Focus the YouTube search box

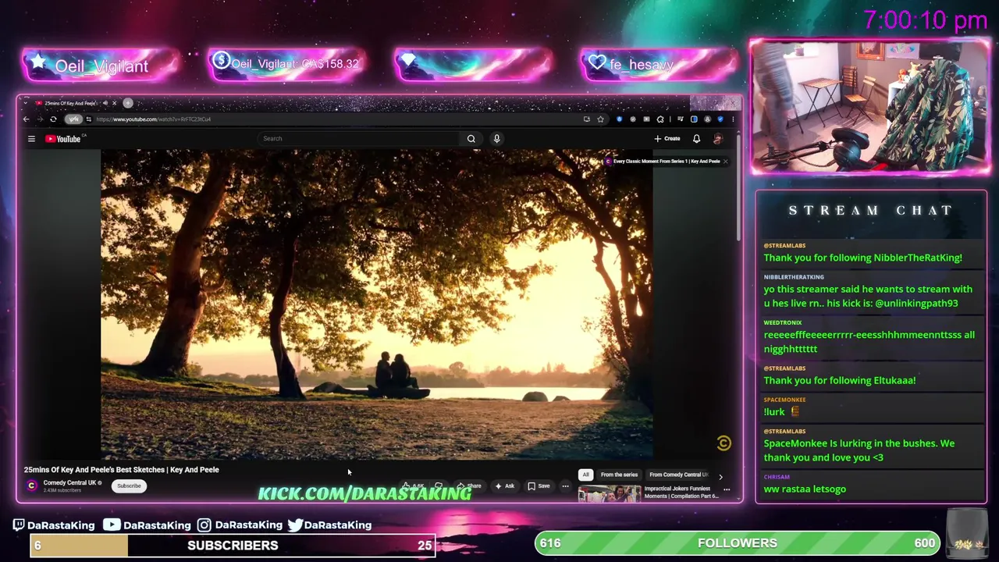point(359,139)
